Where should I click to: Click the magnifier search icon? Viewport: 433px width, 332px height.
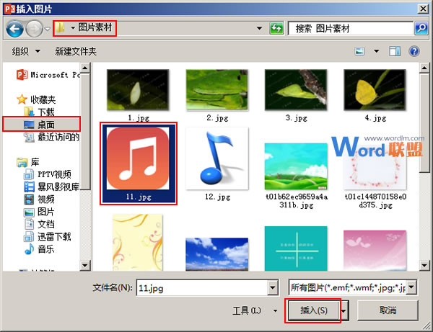(x=421, y=28)
